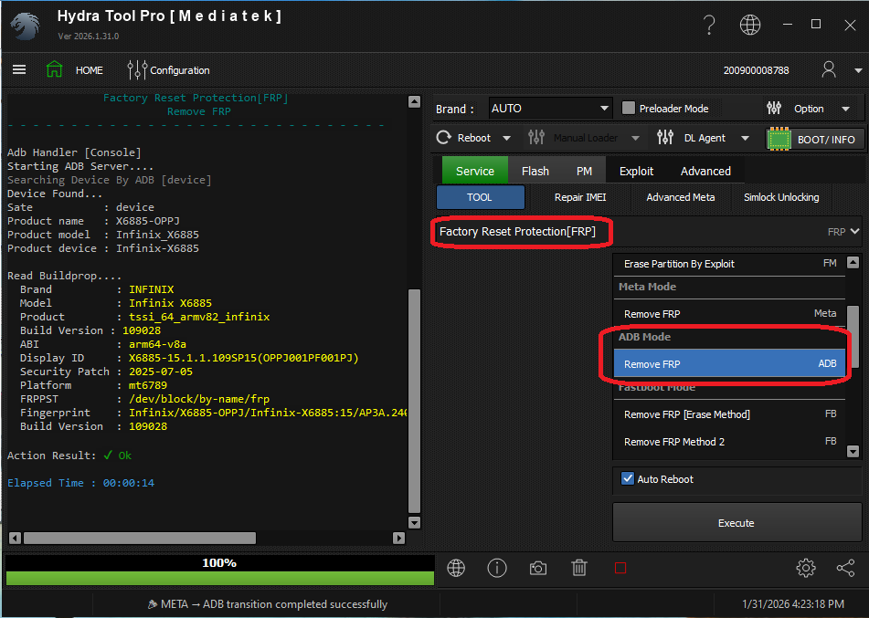Image resolution: width=869 pixels, height=618 pixels.
Task: Click the Manual Loader sliders icon
Action: (535, 137)
